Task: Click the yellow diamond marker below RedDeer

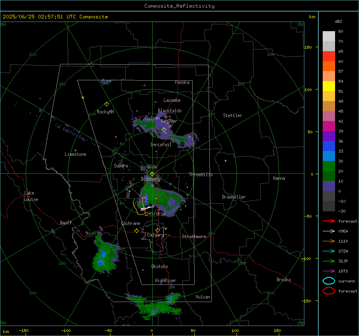Action: tap(164, 130)
